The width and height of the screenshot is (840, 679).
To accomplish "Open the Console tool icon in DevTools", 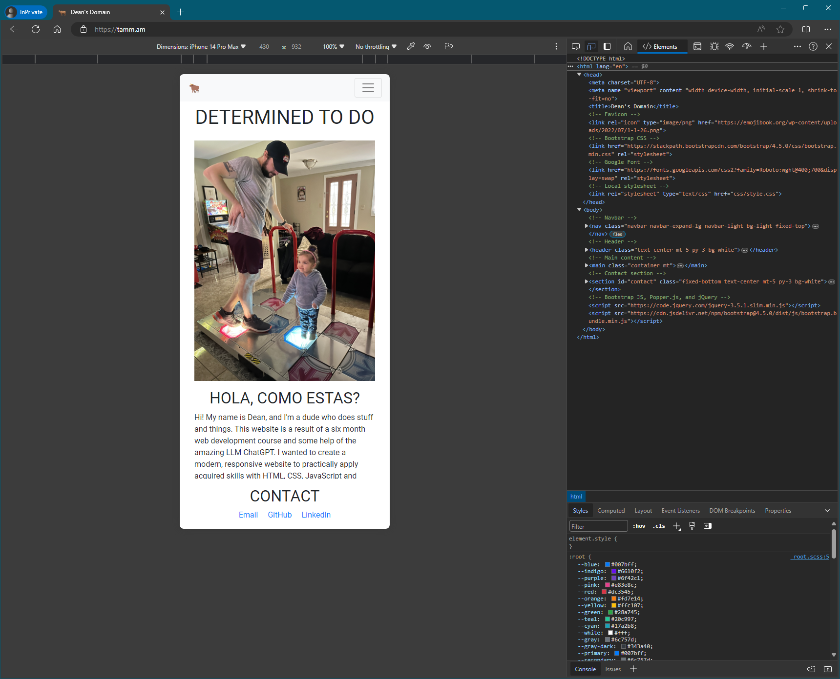I will pyautogui.click(x=697, y=46).
